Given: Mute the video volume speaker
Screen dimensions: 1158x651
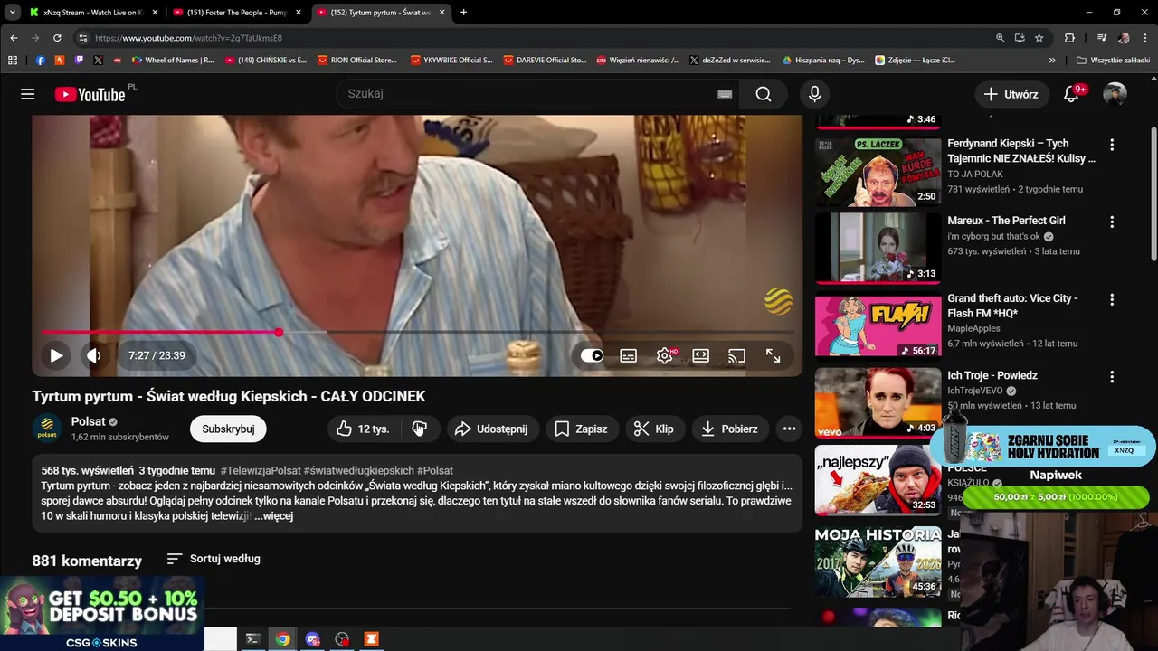Looking at the screenshot, I should pyautogui.click(x=94, y=355).
